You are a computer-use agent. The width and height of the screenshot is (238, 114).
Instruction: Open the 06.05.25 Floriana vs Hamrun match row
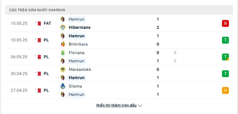(119, 57)
